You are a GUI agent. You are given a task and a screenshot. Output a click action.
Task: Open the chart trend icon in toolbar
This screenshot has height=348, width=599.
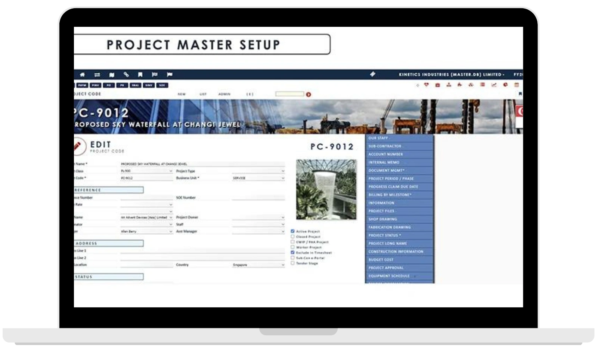[493, 85]
